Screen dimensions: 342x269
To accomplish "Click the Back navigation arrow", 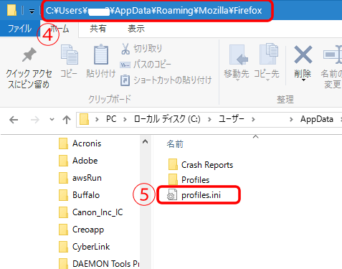I will (14, 120).
